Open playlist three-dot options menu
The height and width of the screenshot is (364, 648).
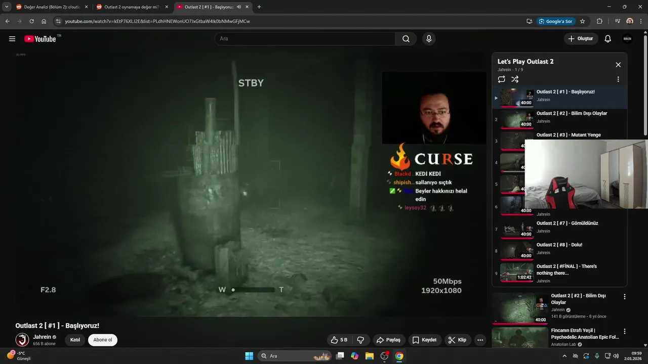[618, 79]
